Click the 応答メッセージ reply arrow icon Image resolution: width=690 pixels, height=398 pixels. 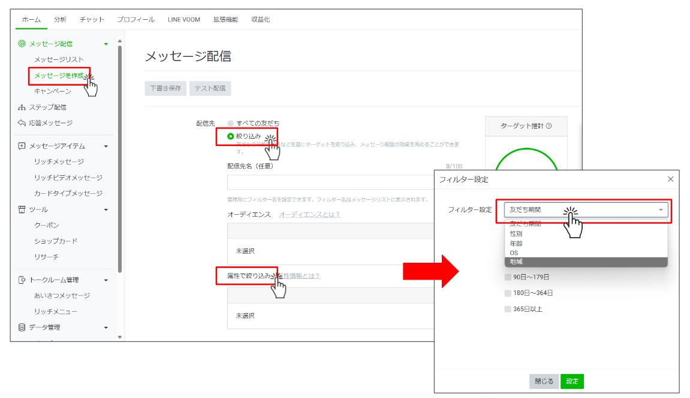click(x=22, y=123)
